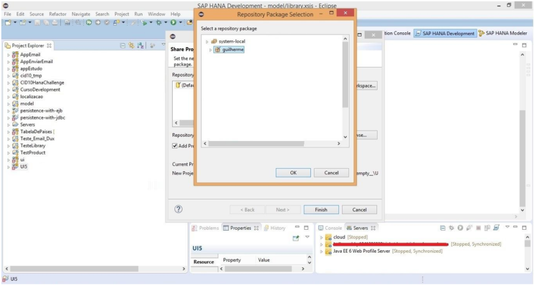Toggle the Add Project checkbox
The width and height of the screenshot is (534, 285).
coord(175,146)
